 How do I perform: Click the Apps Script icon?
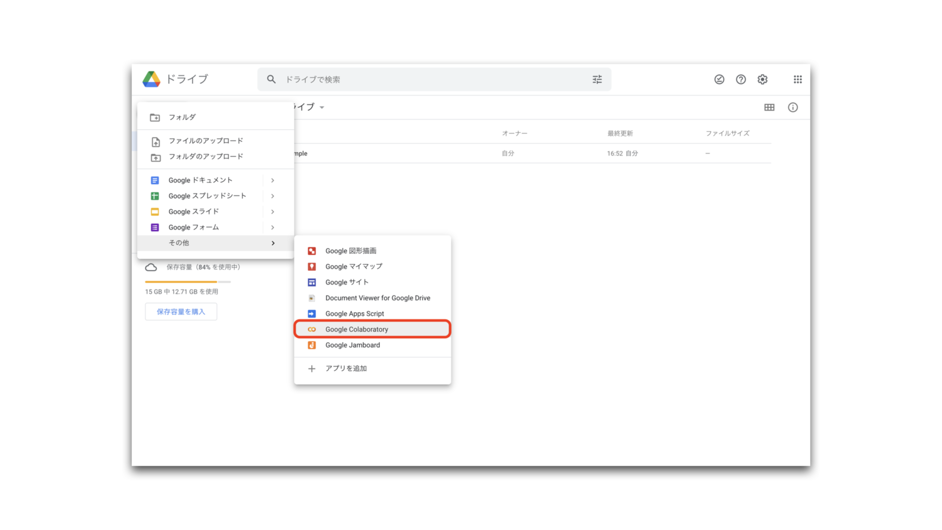click(312, 314)
